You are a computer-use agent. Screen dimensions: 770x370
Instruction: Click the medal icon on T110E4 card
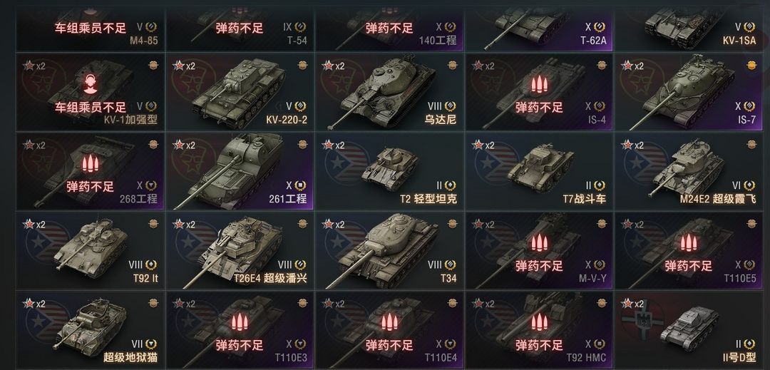tap(452, 303)
